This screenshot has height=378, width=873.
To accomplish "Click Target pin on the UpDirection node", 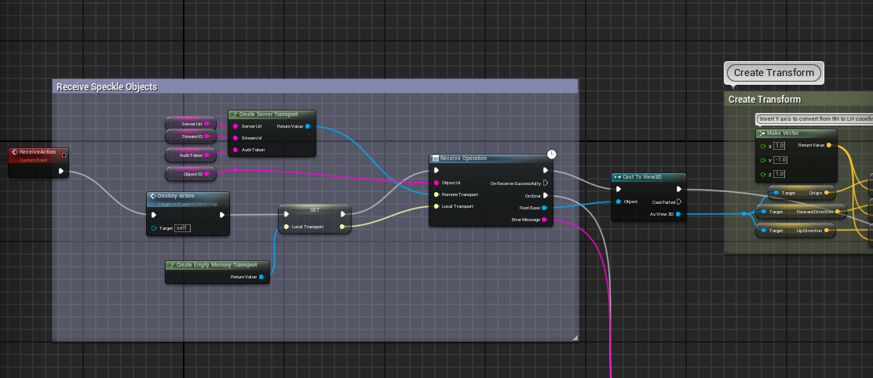I will click(763, 230).
